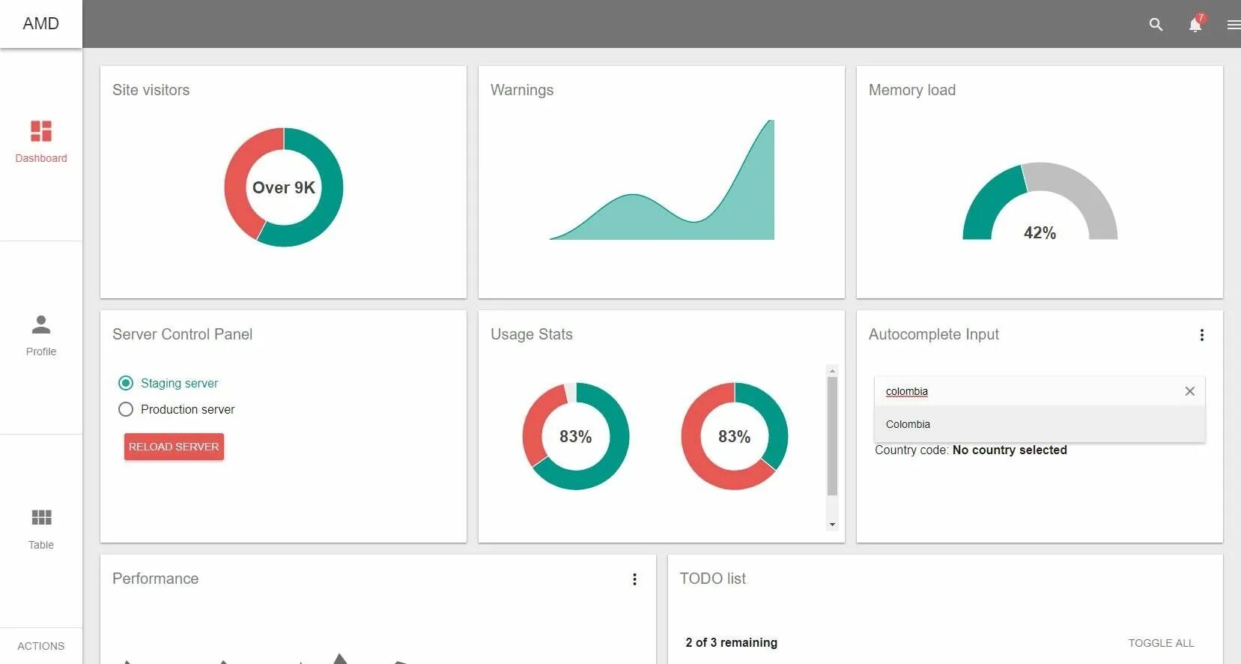Image resolution: width=1241 pixels, height=664 pixels.
Task: Open Profile person icon in sidebar
Action: click(41, 325)
